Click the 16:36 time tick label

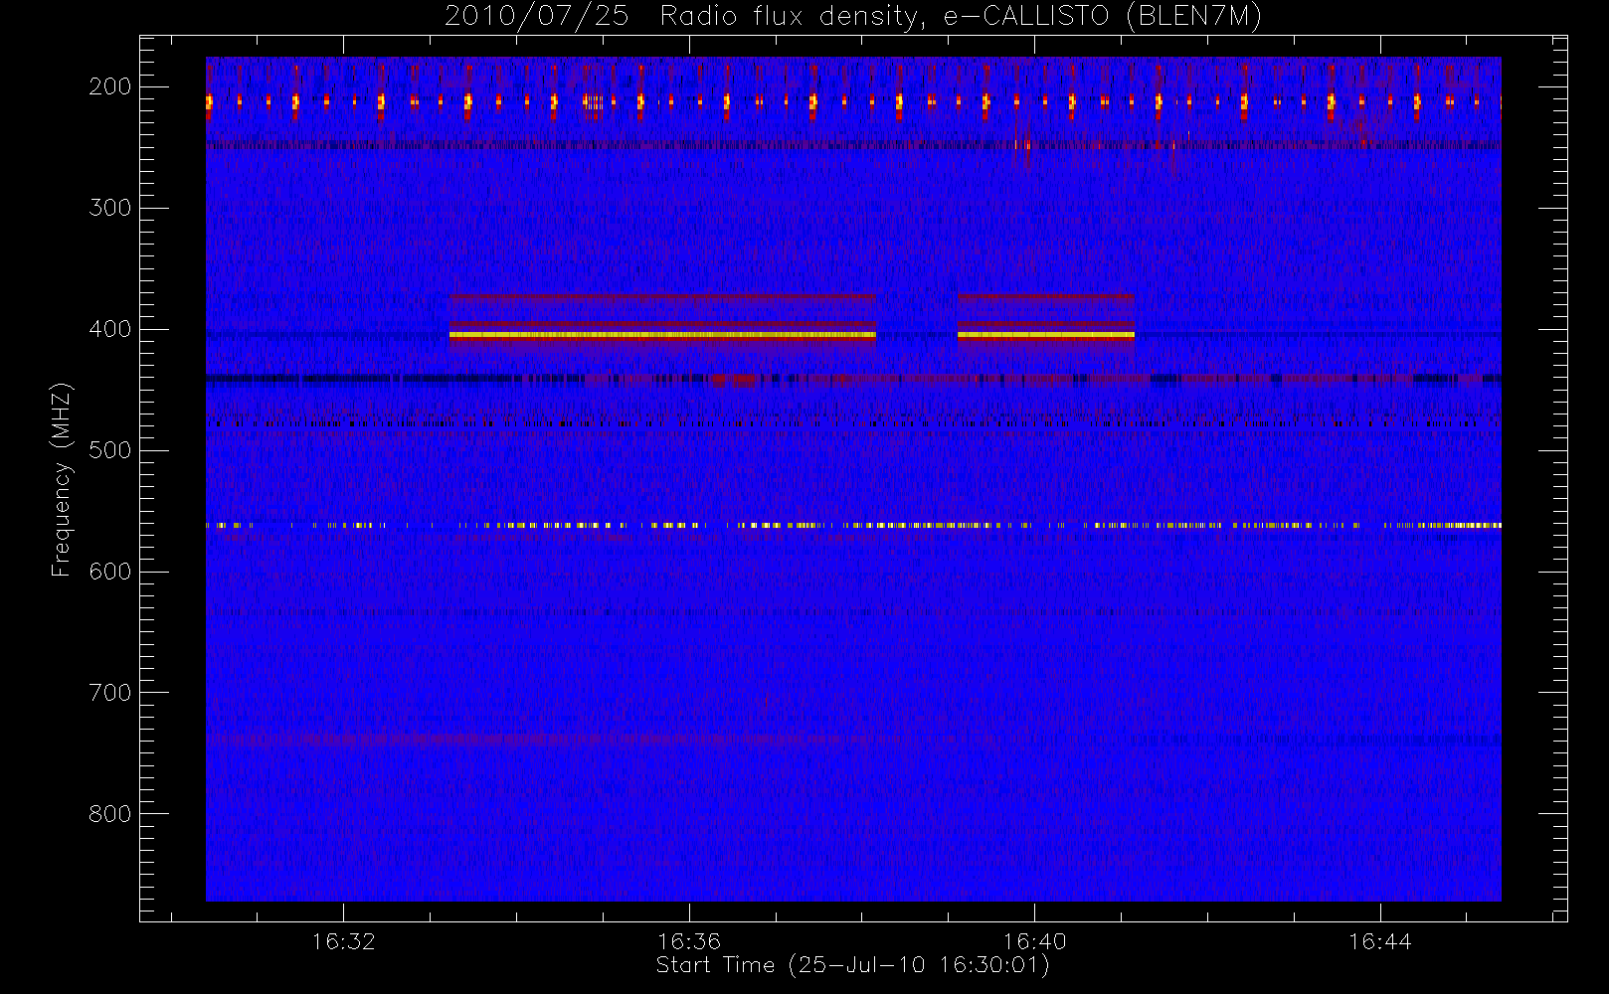[x=688, y=941]
